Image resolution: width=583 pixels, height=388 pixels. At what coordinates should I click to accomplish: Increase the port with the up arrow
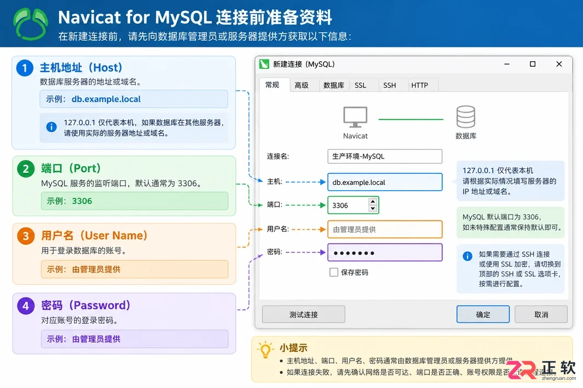coord(373,201)
